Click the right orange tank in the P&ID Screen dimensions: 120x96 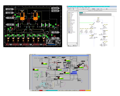pos(35,17)
